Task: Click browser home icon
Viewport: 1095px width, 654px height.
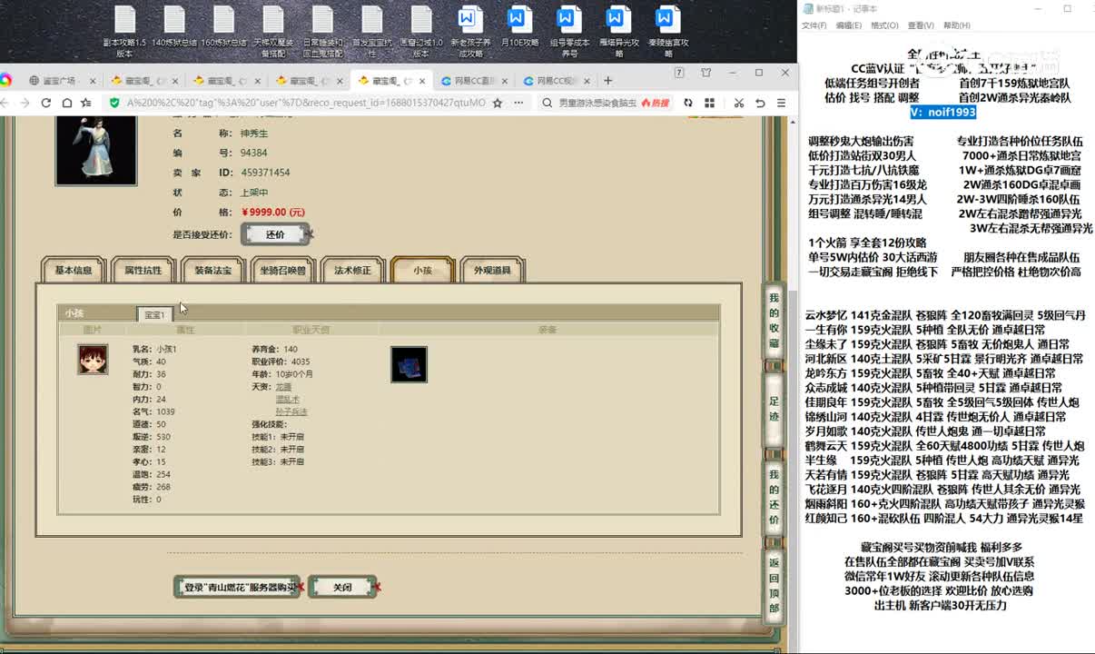Action: (66, 103)
